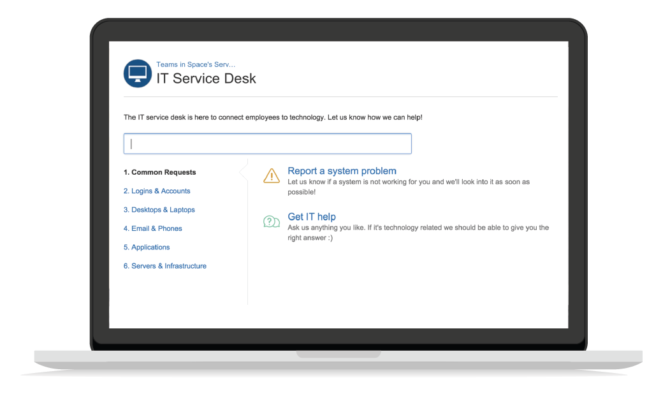Image resolution: width=663 pixels, height=396 pixels.
Task: Select the Common Requests category
Action: point(159,172)
